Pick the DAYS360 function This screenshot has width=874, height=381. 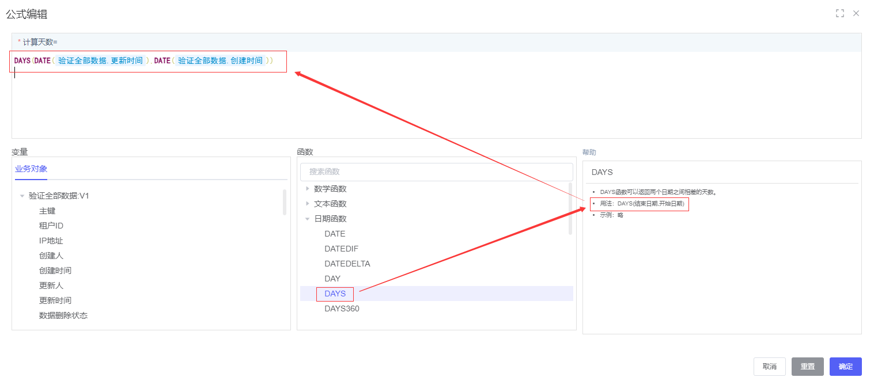[x=342, y=308]
